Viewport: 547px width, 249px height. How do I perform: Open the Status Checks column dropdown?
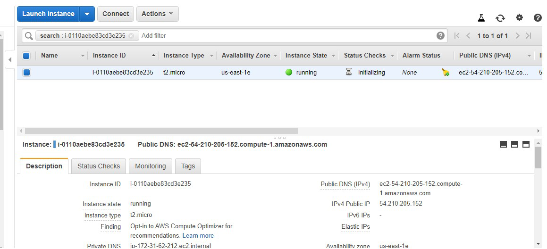(x=392, y=56)
